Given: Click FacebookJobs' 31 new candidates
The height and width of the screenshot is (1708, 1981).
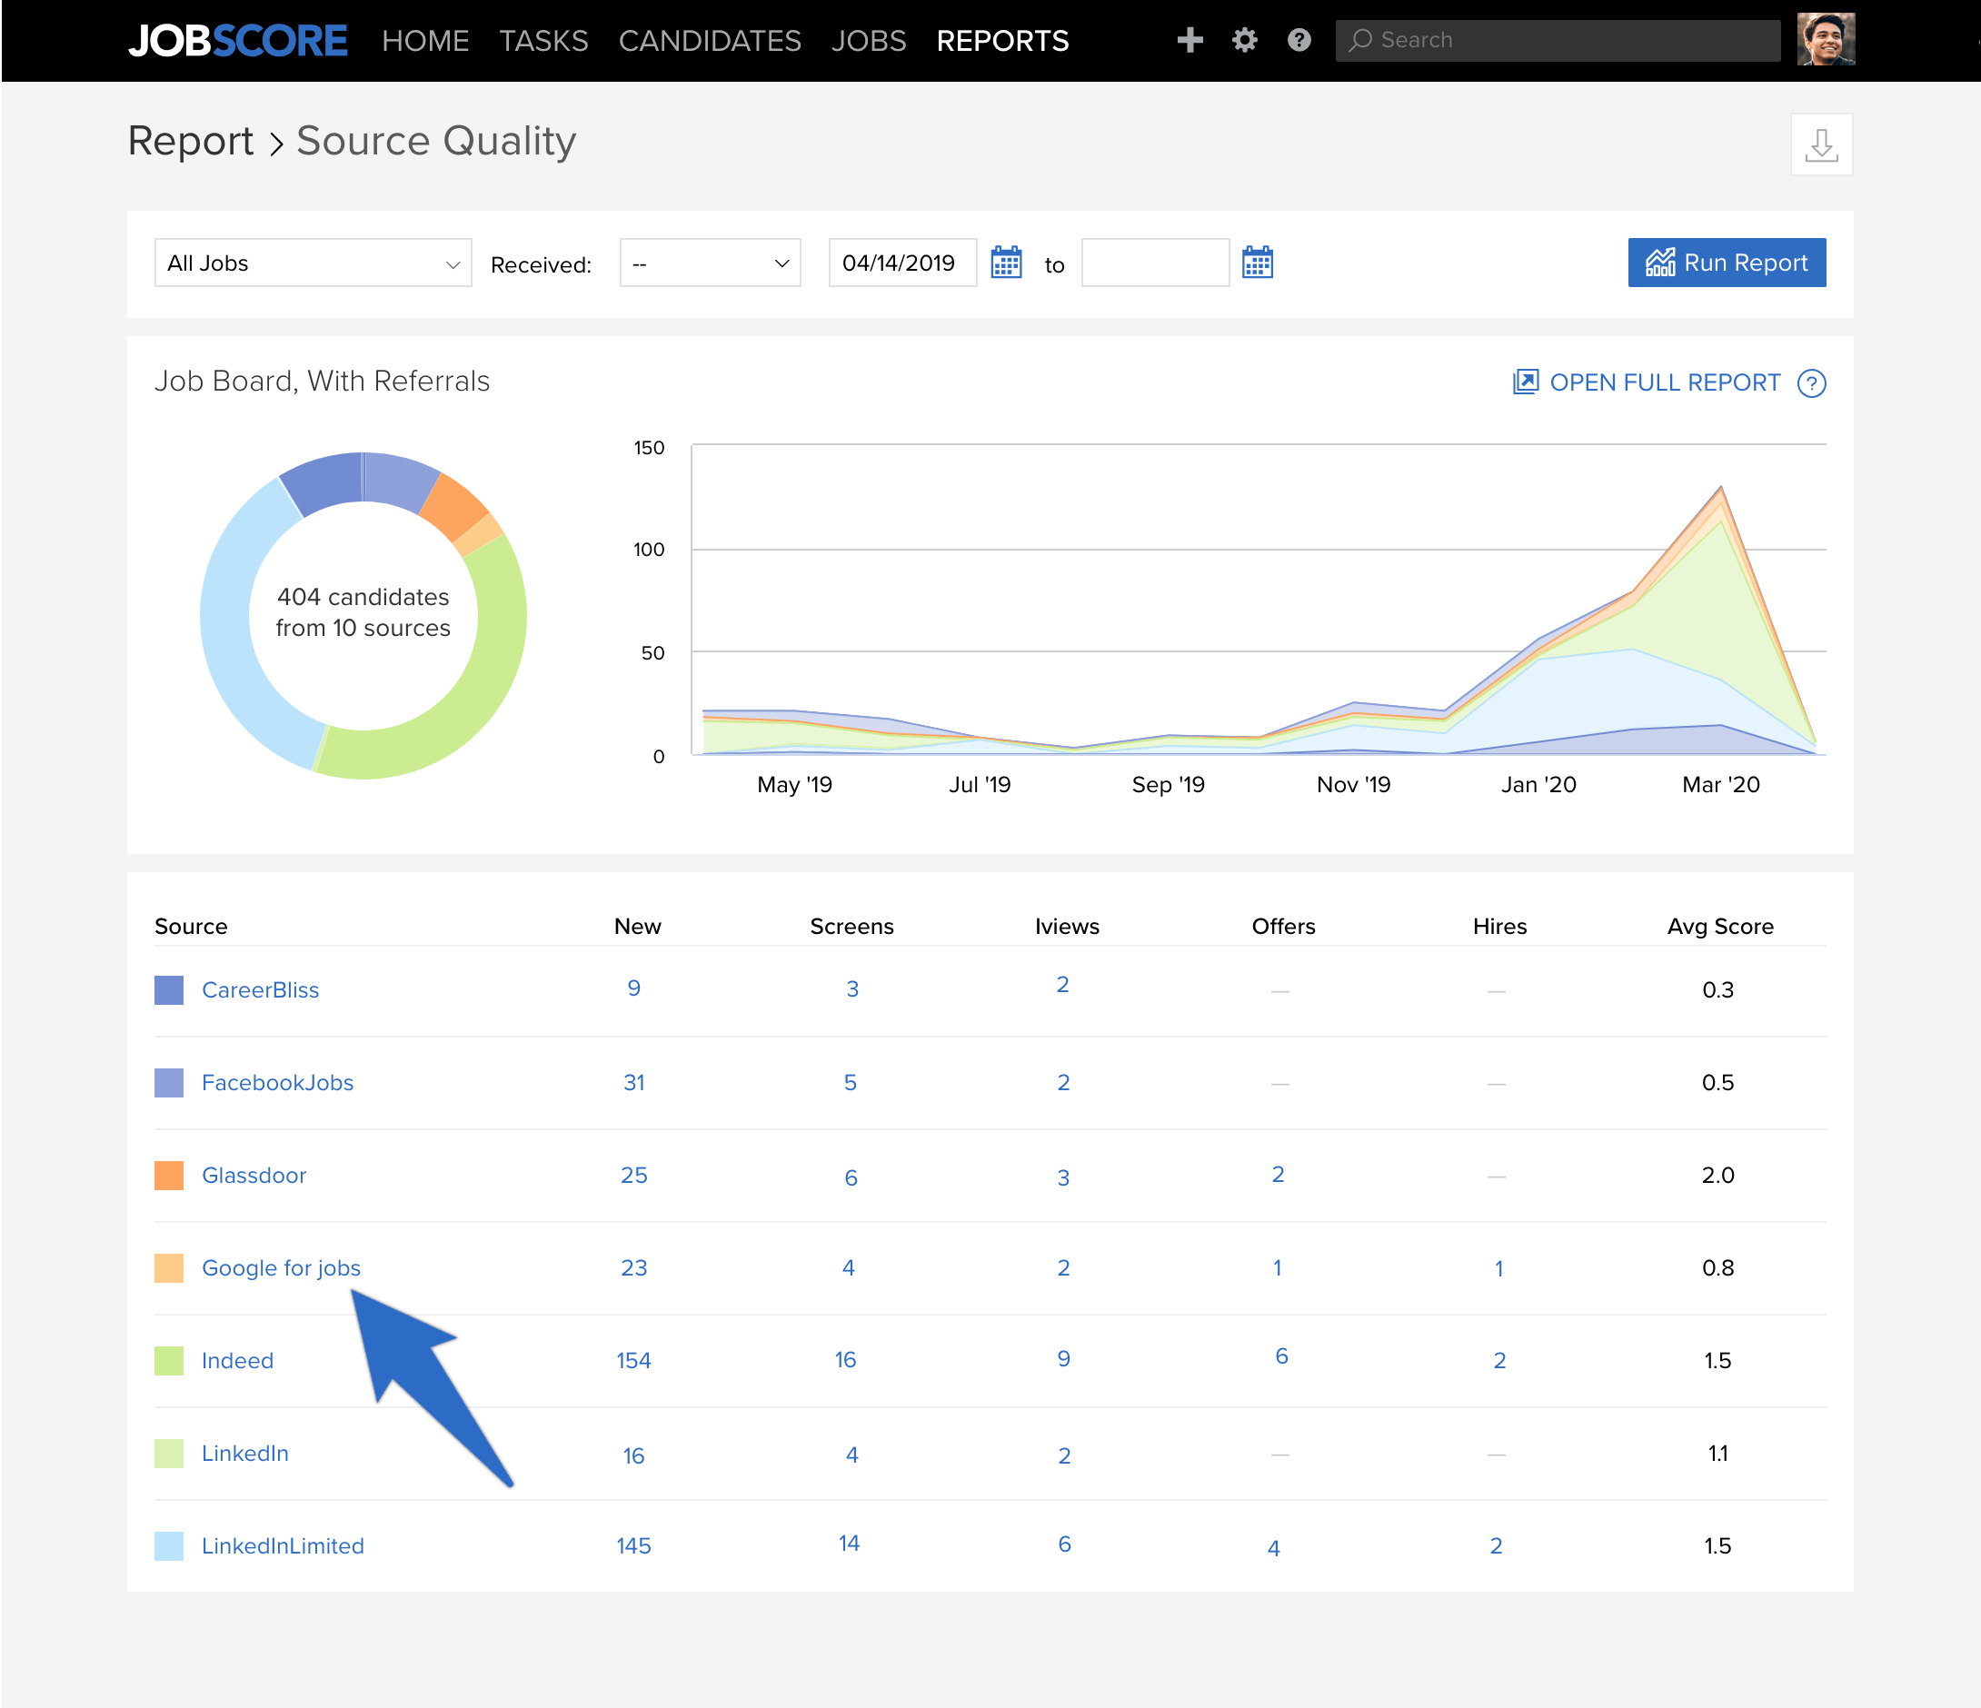Looking at the screenshot, I should (634, 1082).
